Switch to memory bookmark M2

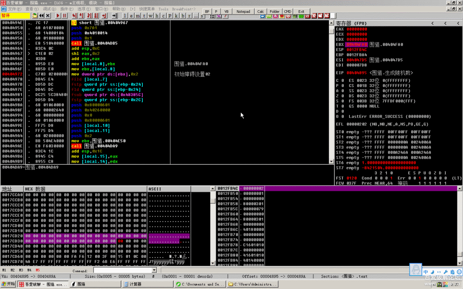point(12,270)
